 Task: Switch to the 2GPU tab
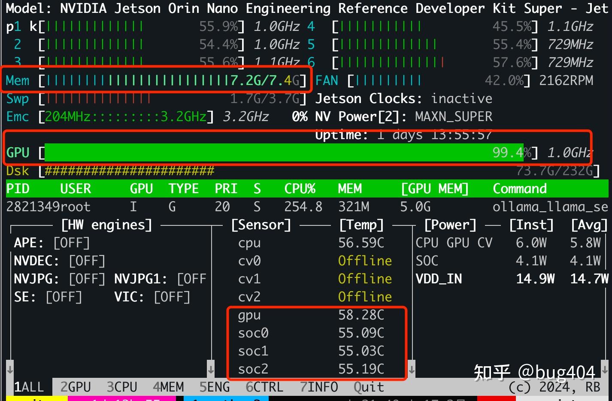pyautogui.click(x=76, y=387)
